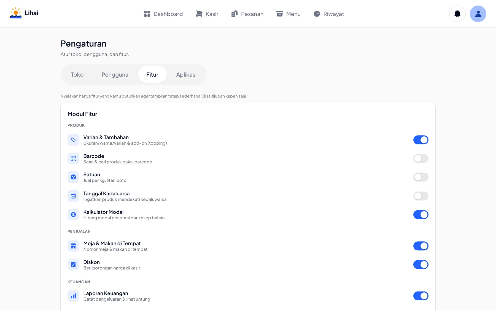Click the Kalkulator Modal dollar icon

click(x=73, y=214)
